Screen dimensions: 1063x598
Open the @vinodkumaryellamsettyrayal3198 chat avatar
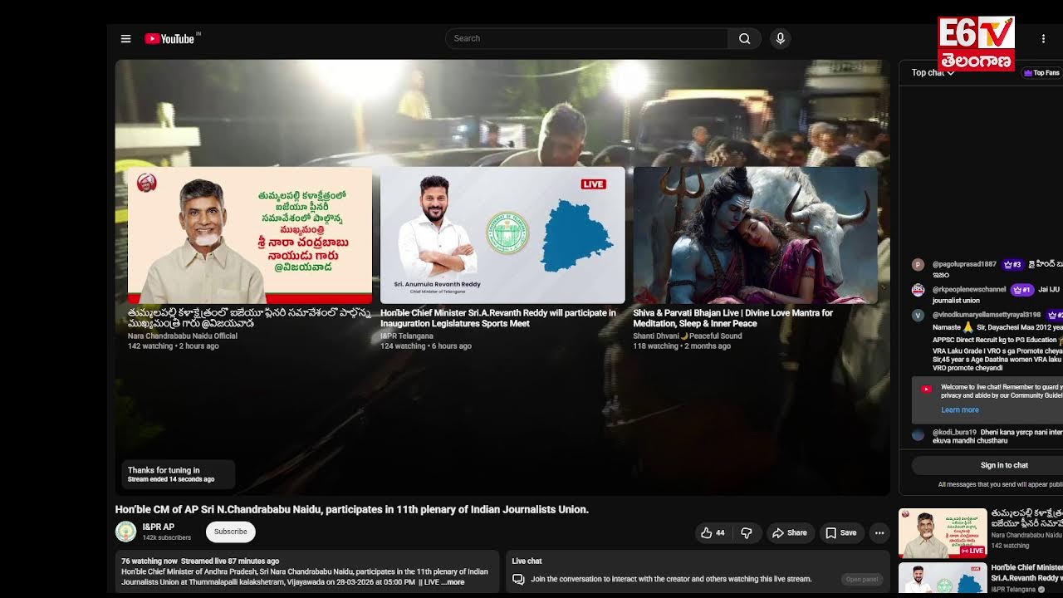pos(918,316)
